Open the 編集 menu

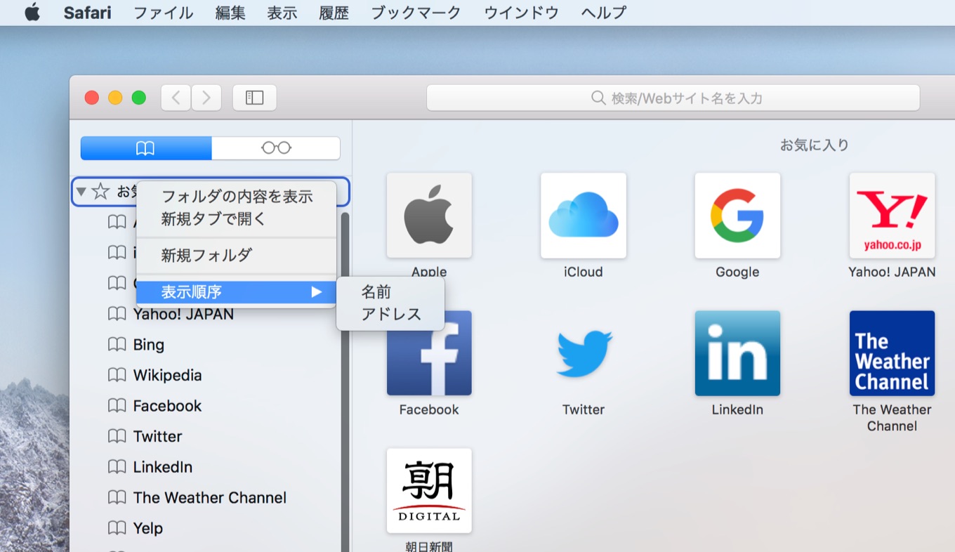coord(230,13)
